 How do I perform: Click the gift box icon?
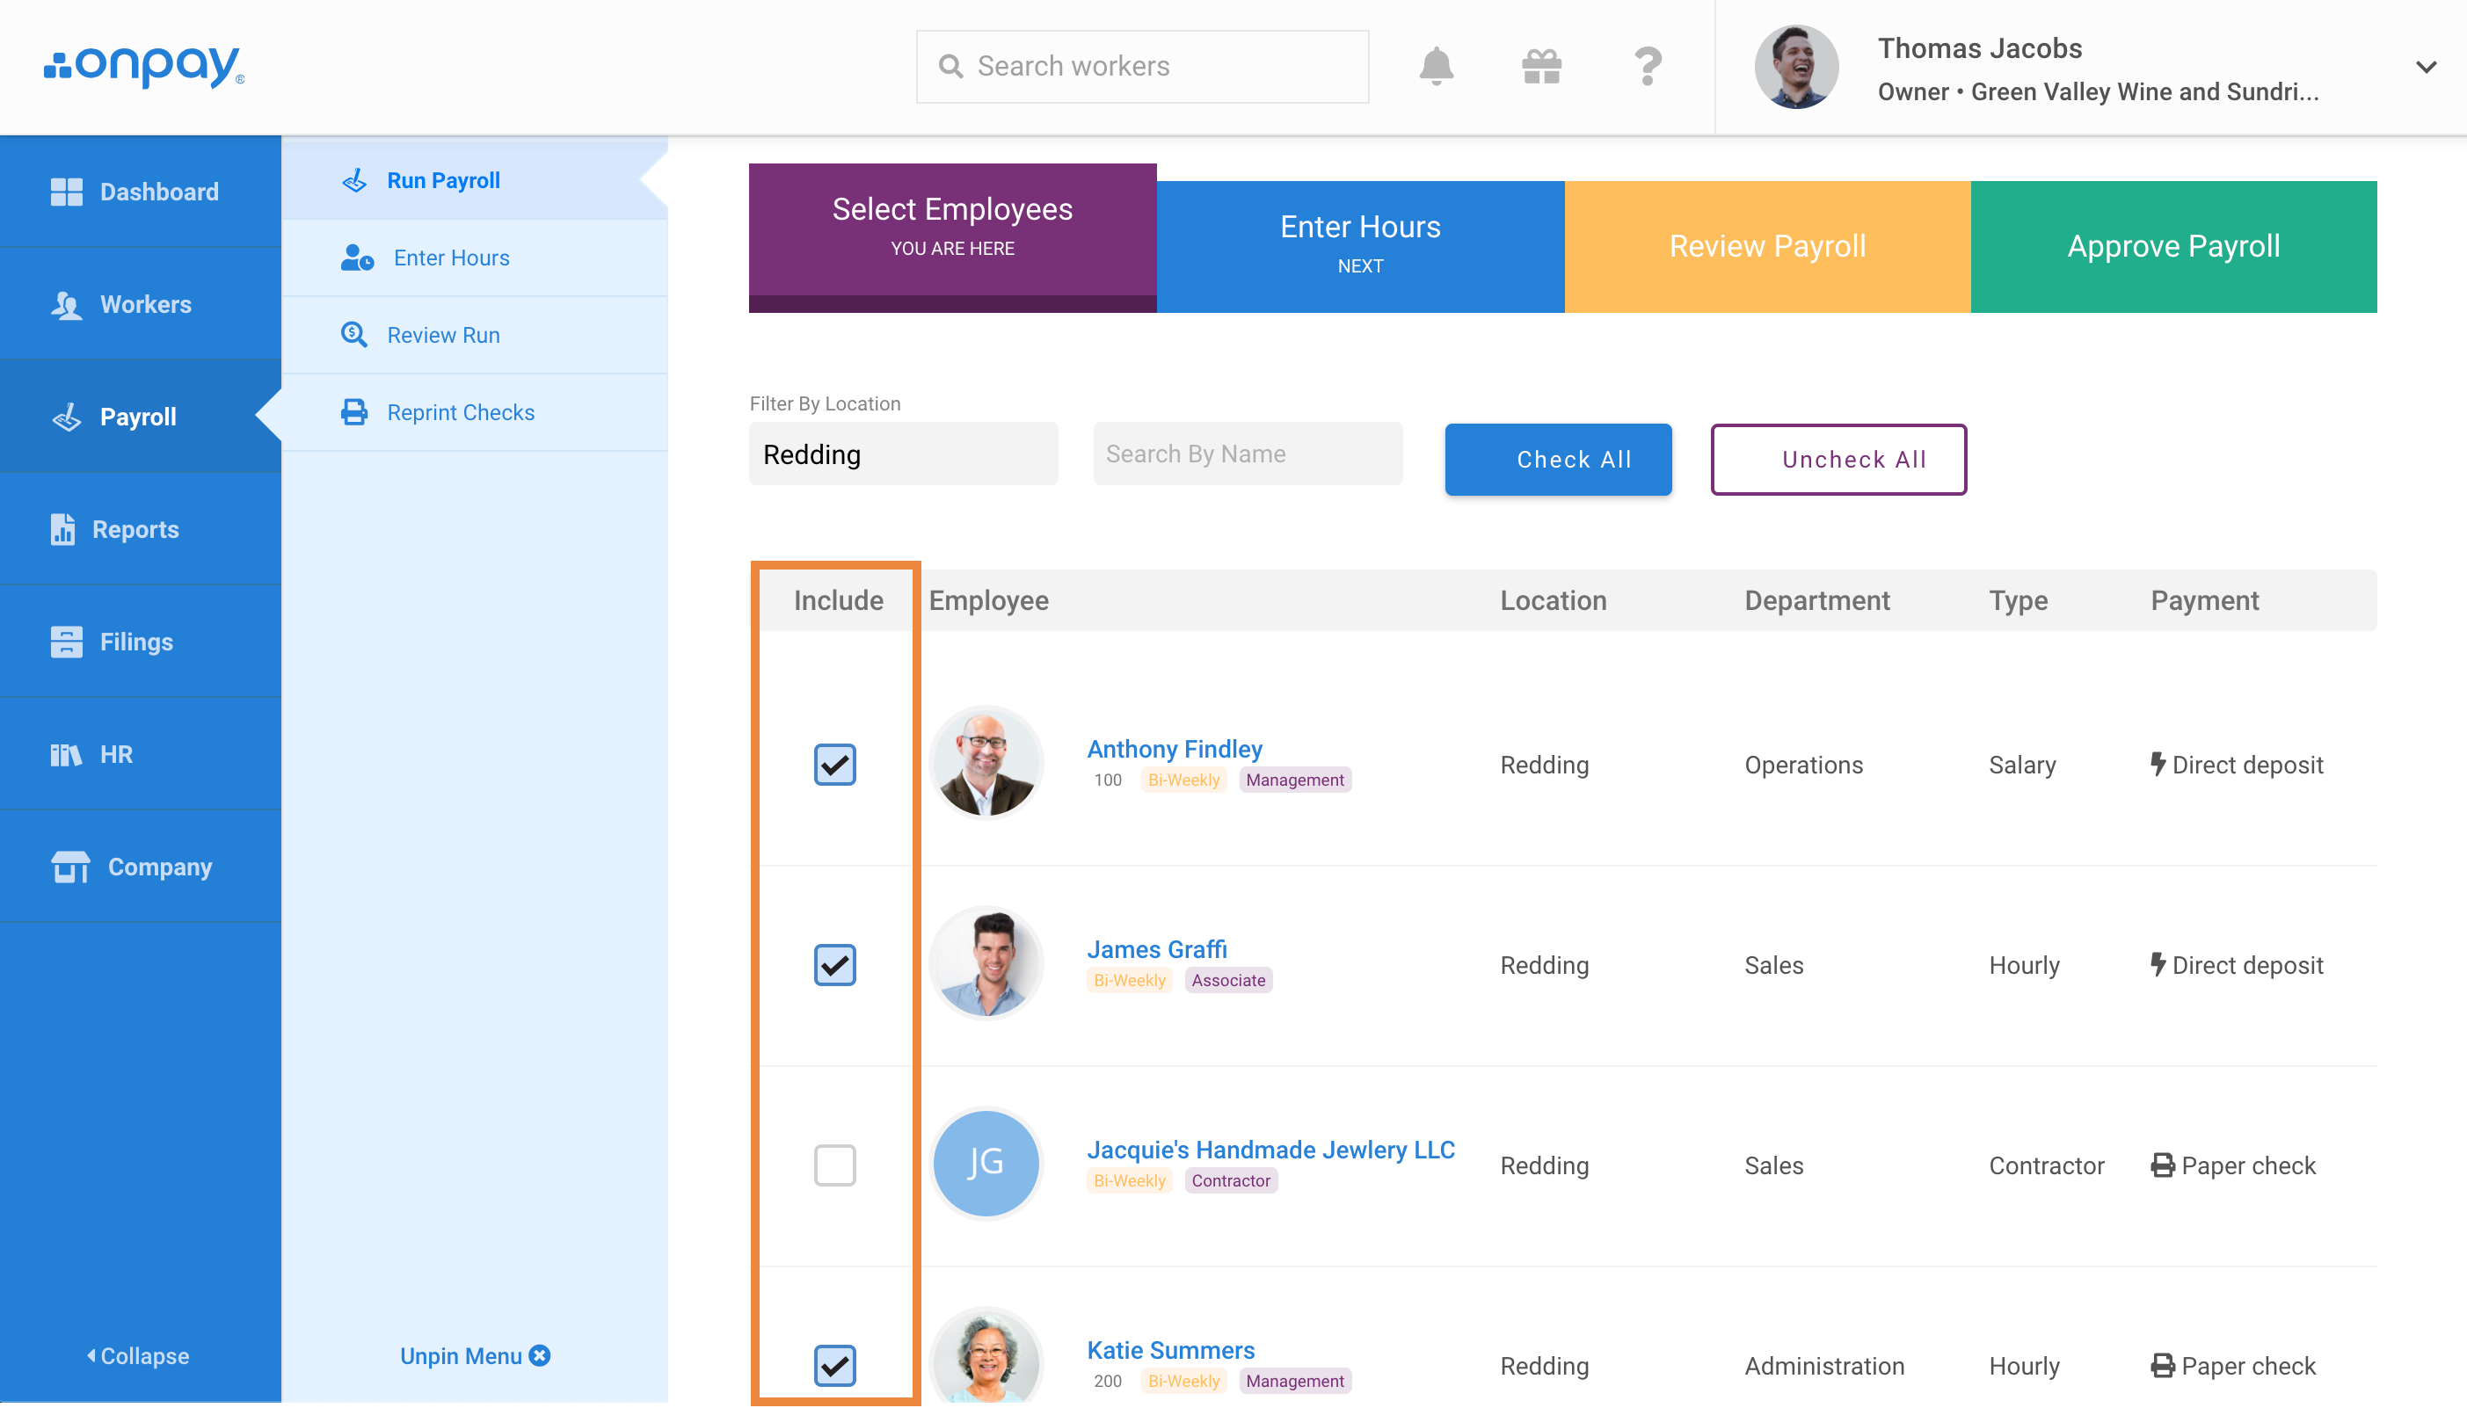(1541, 66)
